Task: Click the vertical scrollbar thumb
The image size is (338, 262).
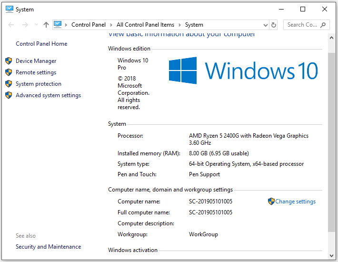Action: 331,142
